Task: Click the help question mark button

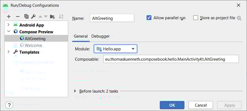Action: click(9, 105)
